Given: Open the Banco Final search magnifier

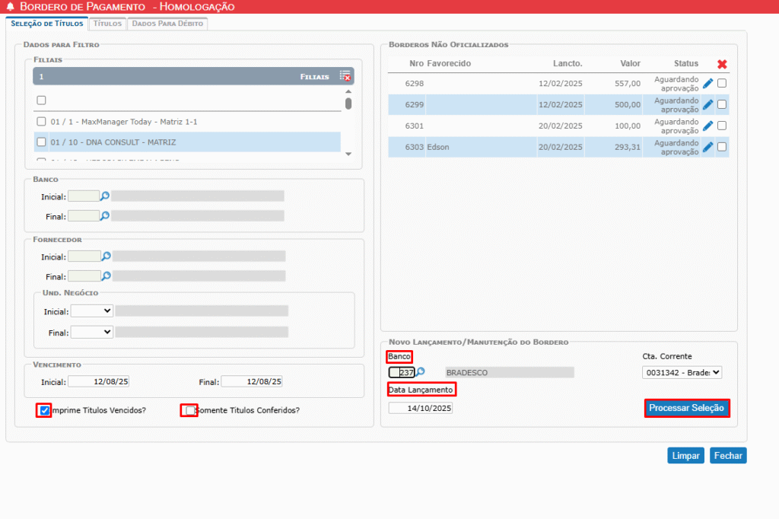Looking at the screenshot, I should click(x=106, y=215).
